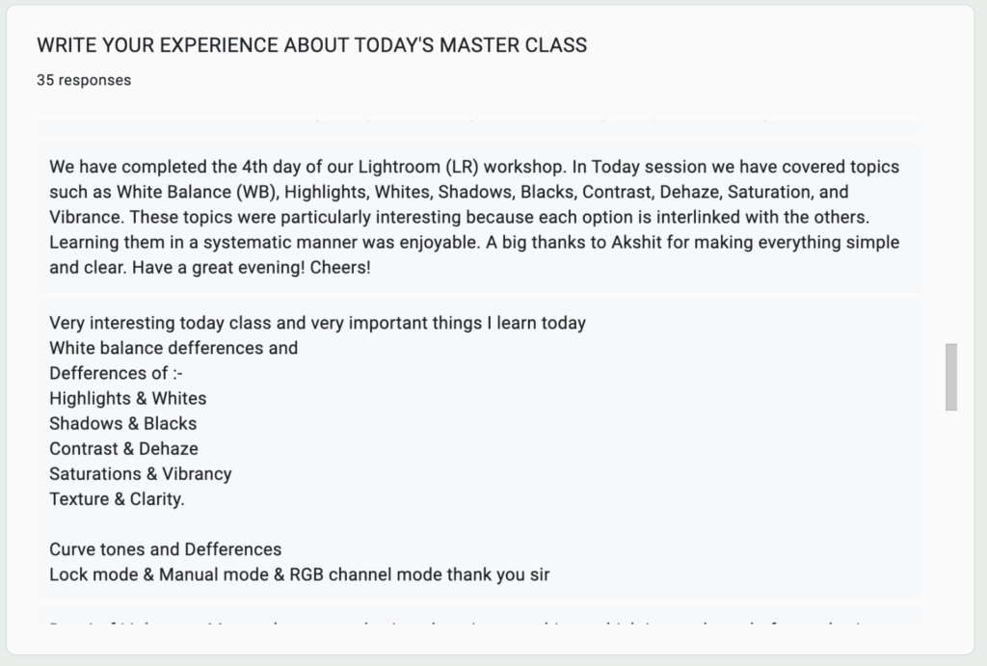Click the 'Texture & Clarity.' line
The image size is (987, 666).
tap(117, 499)
